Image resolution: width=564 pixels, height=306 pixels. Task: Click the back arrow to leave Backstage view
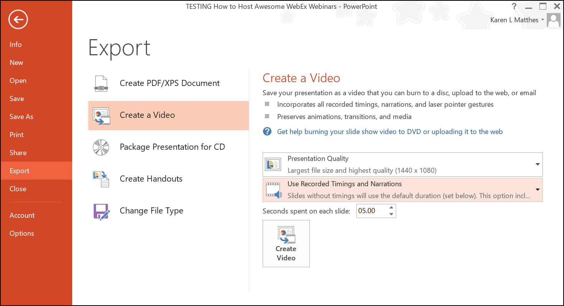coord(18,19)
